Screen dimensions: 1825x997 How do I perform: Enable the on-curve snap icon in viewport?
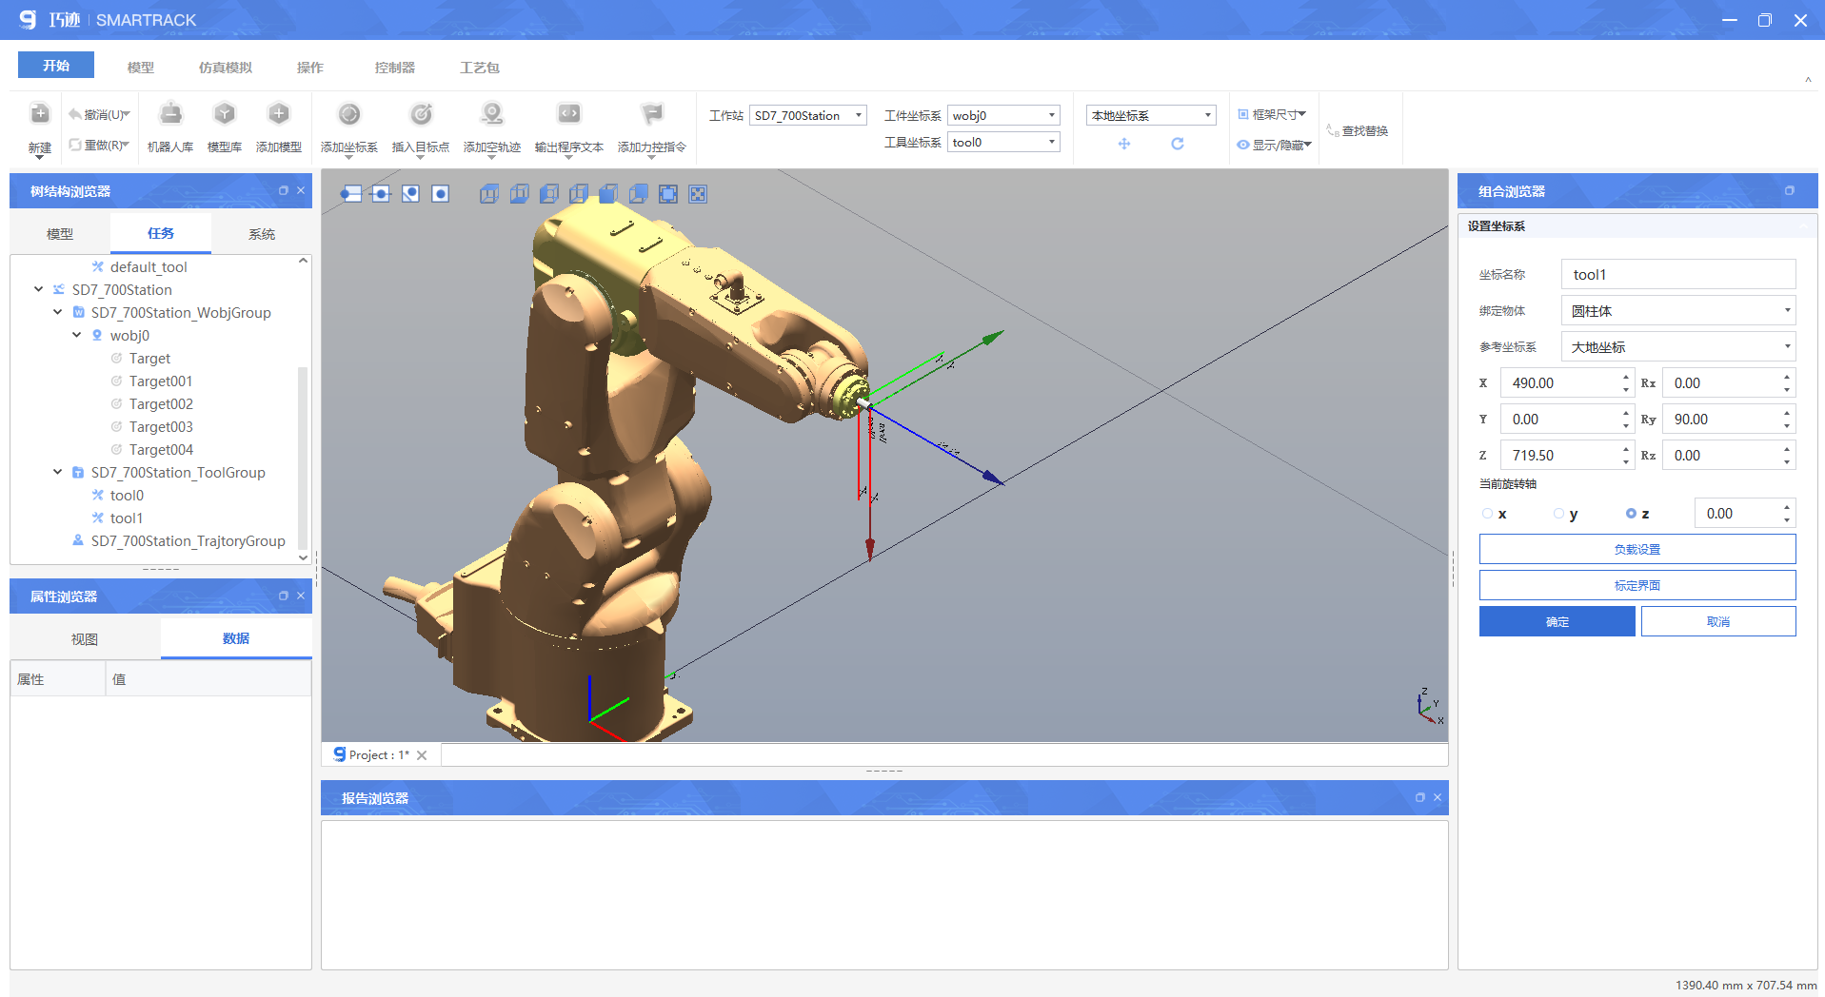point(410,194)
